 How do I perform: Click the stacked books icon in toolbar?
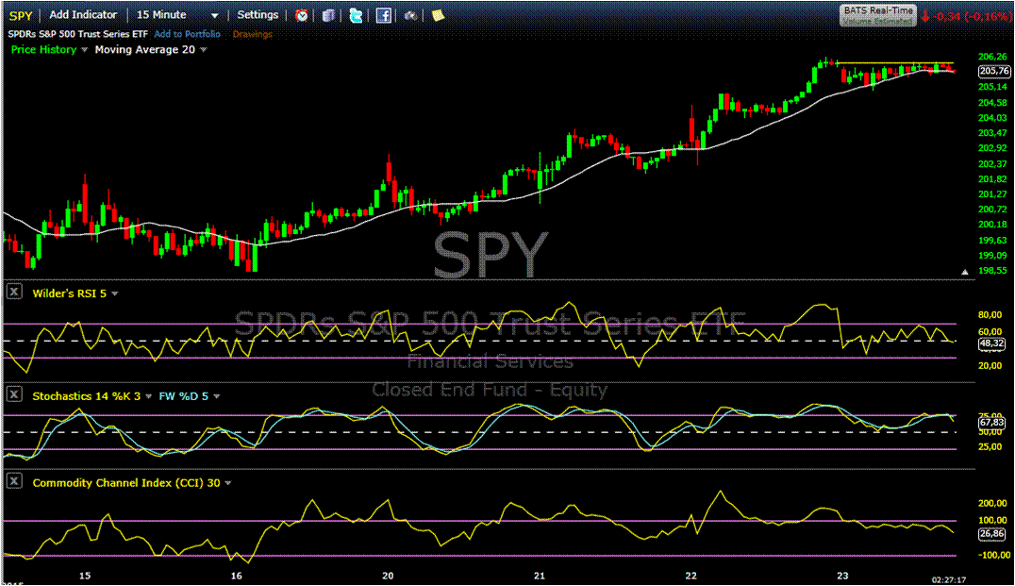click(x=329, y=15)
